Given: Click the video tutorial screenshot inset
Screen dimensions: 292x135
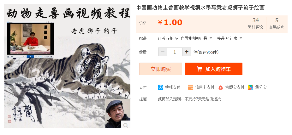Looking at the screenshot, I should [x=30, y=40].
